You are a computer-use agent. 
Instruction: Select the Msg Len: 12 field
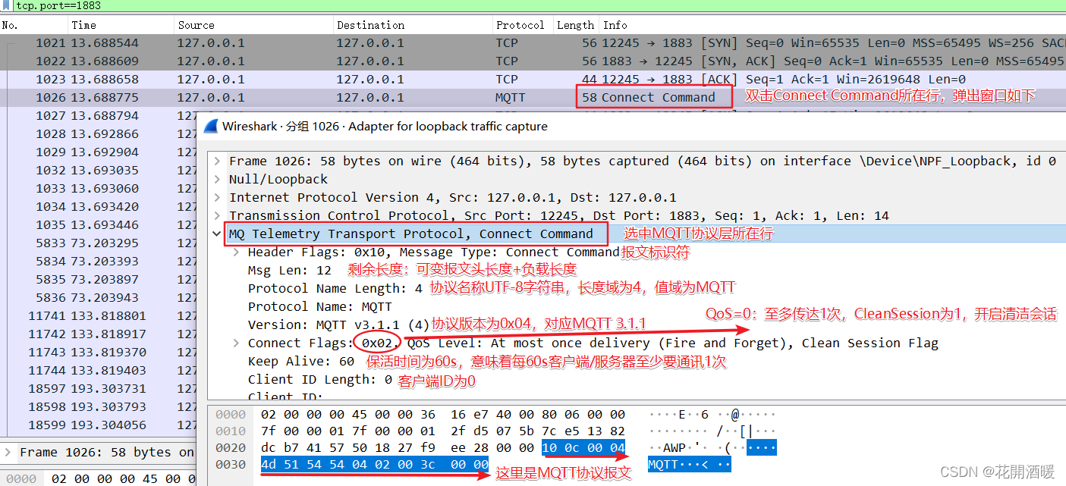(x=291, y=270)
